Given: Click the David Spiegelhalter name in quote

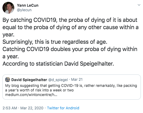Looking at the screenshot, I should coord(29,80).
